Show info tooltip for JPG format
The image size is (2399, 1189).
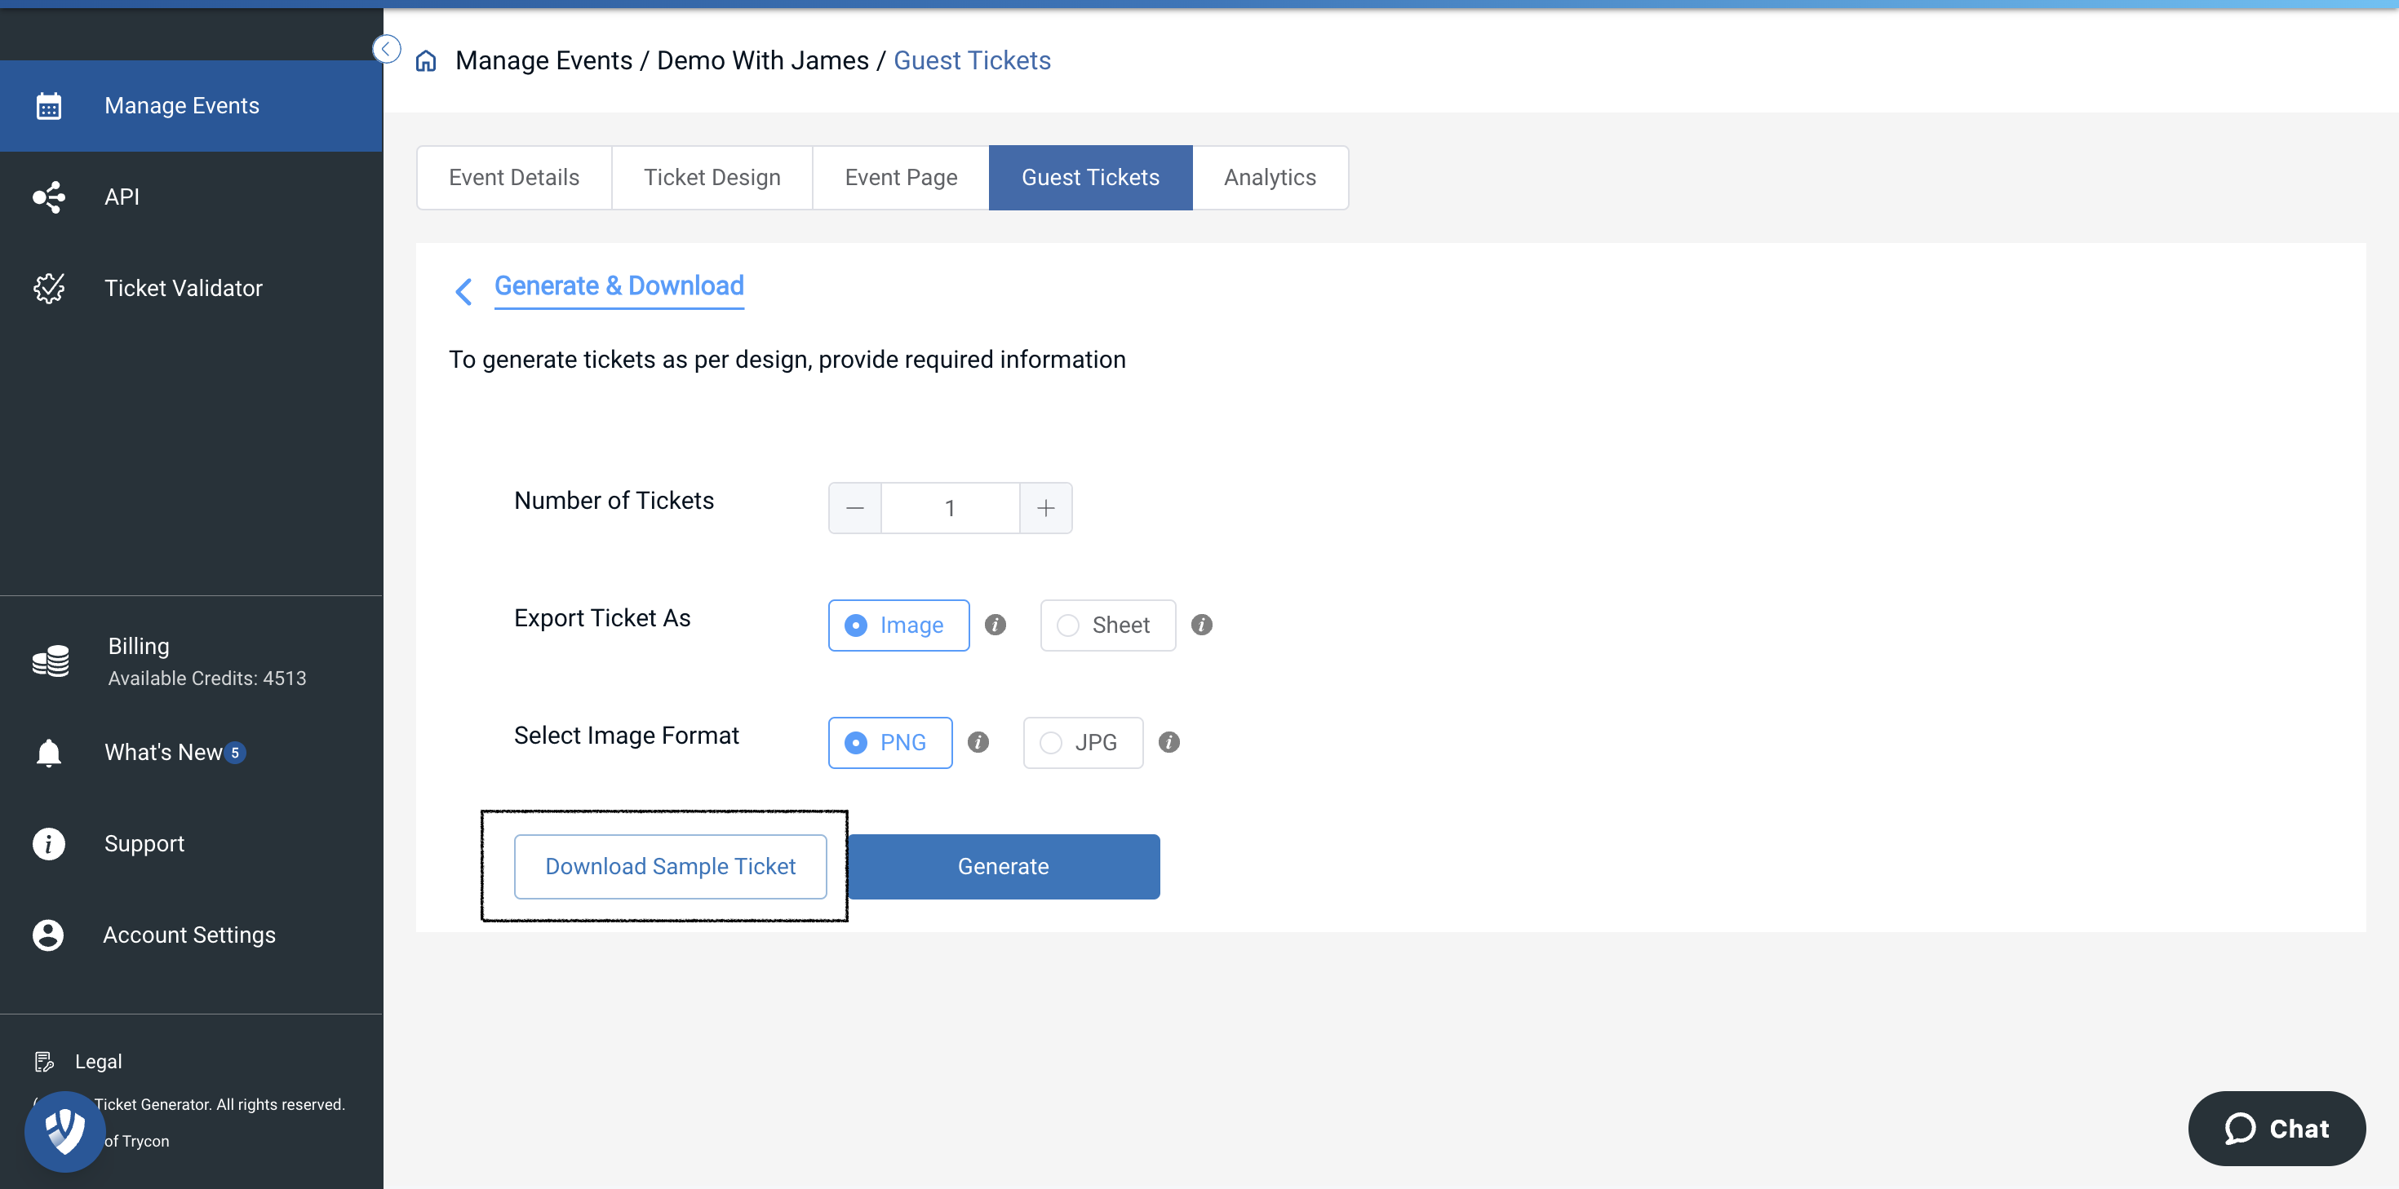coord(1168,742)
